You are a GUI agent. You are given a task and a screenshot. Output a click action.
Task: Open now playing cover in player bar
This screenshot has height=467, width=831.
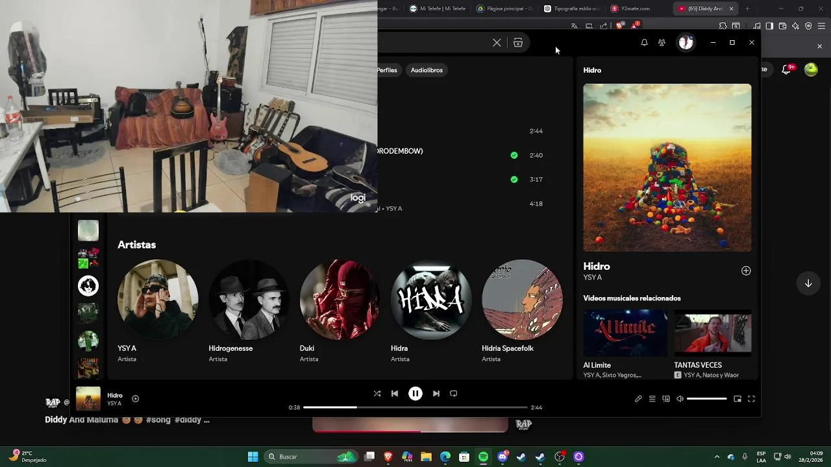click(x=88, y=399)
